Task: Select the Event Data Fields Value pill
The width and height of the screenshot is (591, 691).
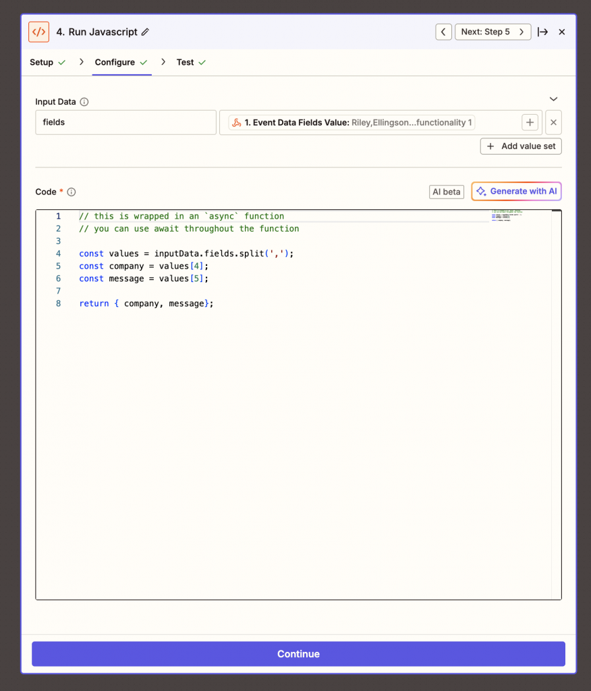Action: coord(351,123)
